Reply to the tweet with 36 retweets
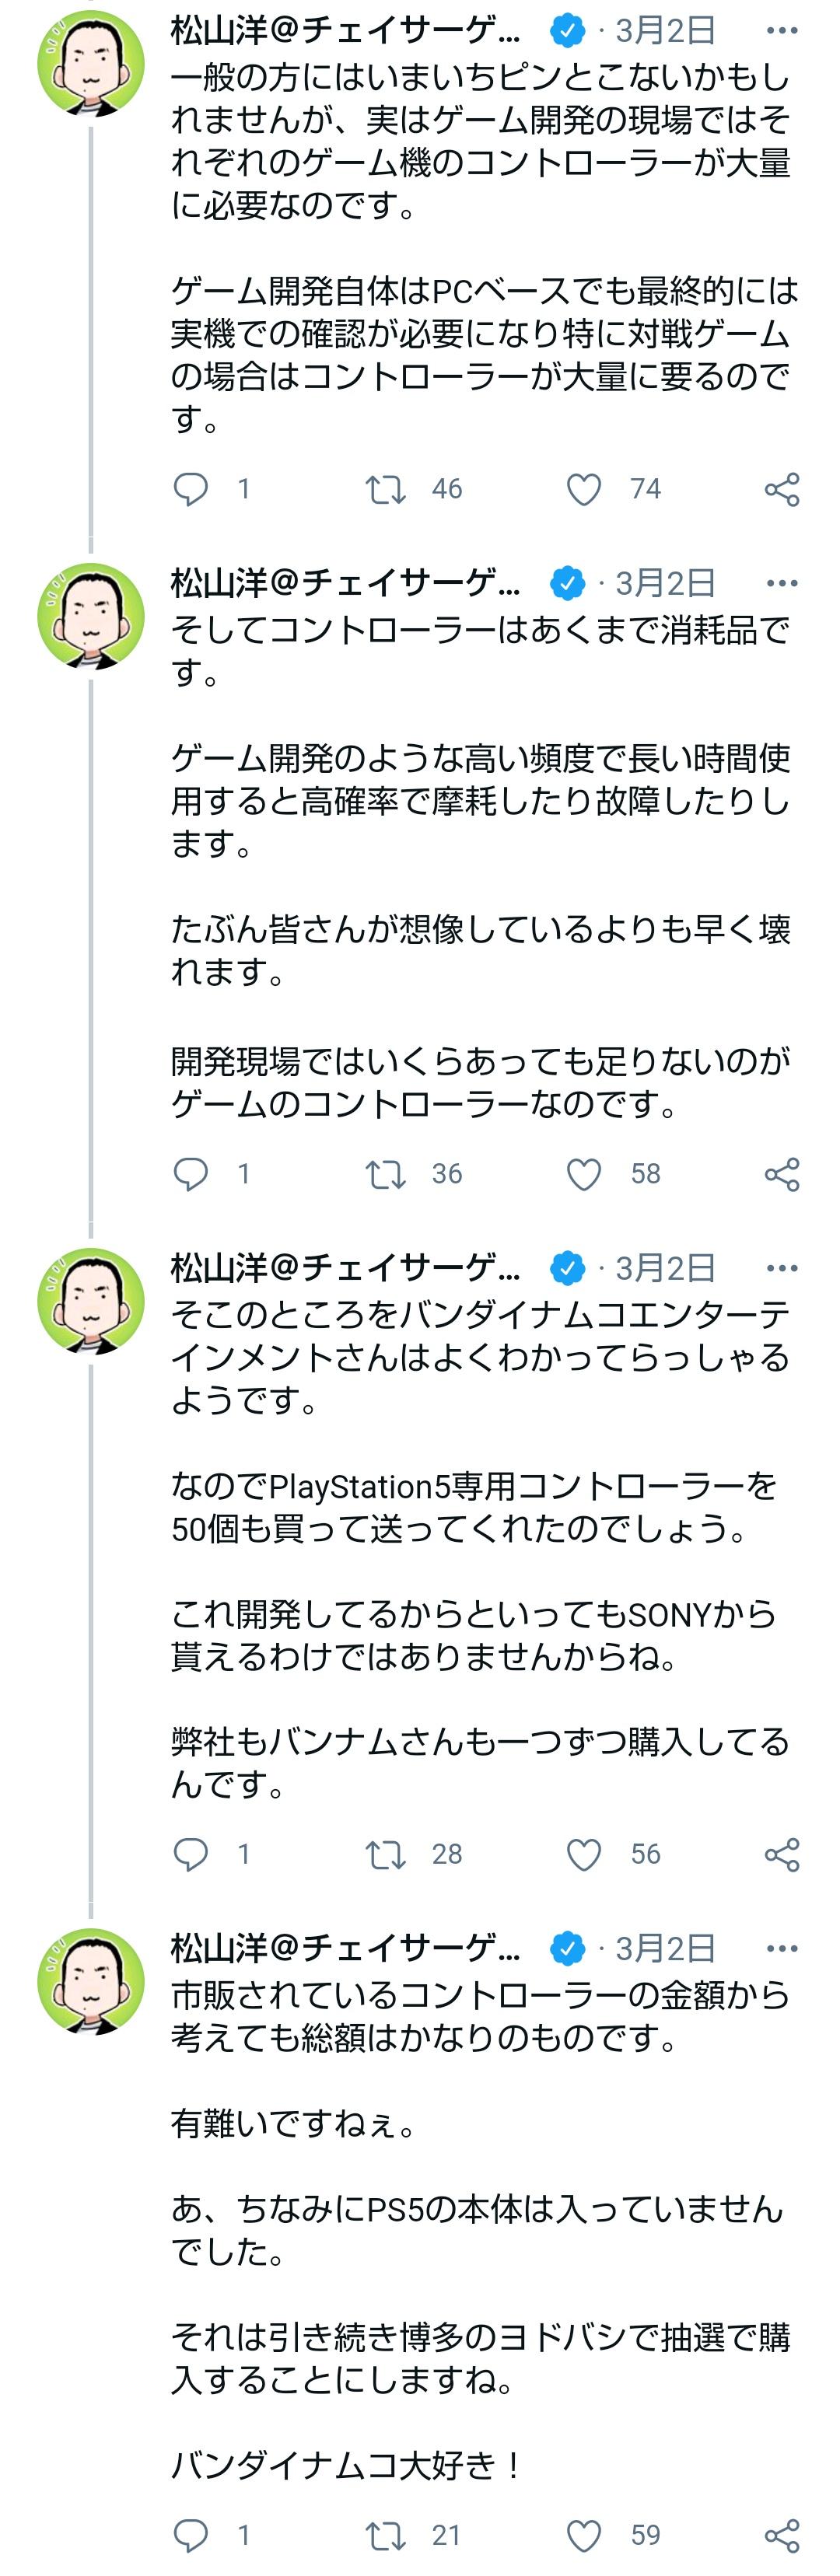840x2576 pixels. pos(191,1174)
